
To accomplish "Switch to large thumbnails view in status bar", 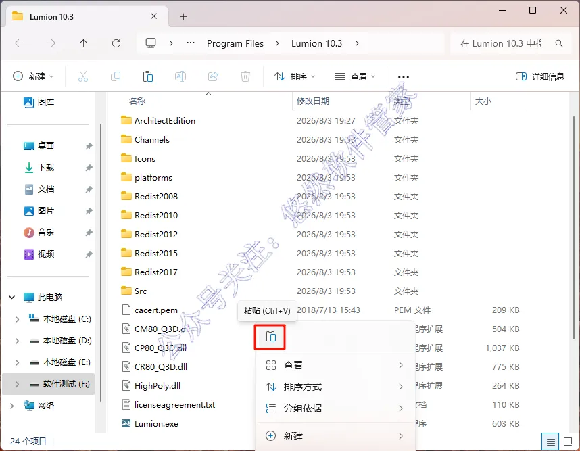I will [x=568, y=442].
